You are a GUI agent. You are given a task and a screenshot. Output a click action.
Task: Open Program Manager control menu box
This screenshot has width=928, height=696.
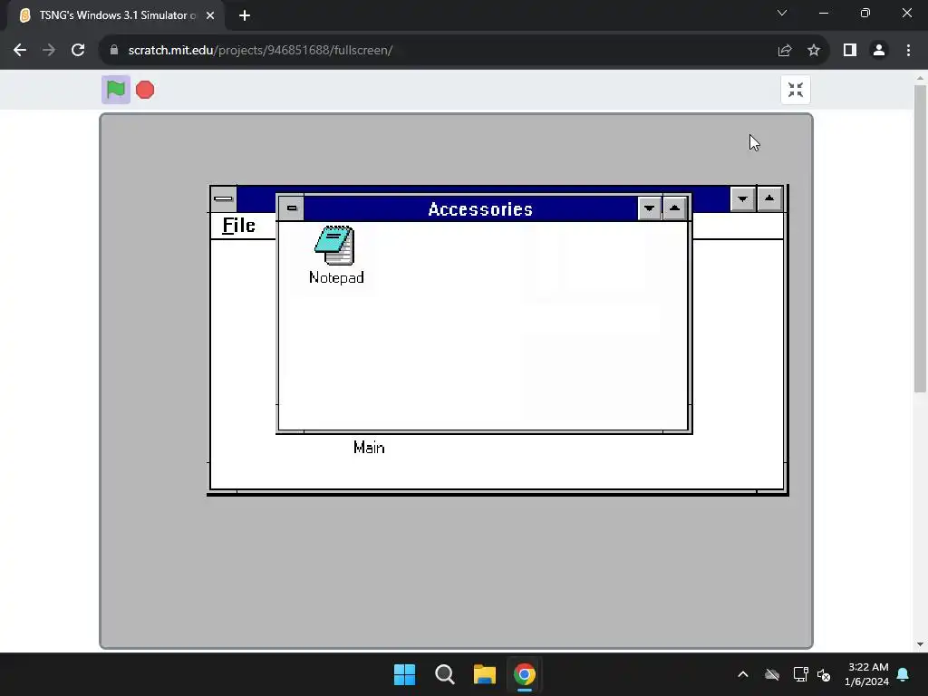tap(224, 198)
